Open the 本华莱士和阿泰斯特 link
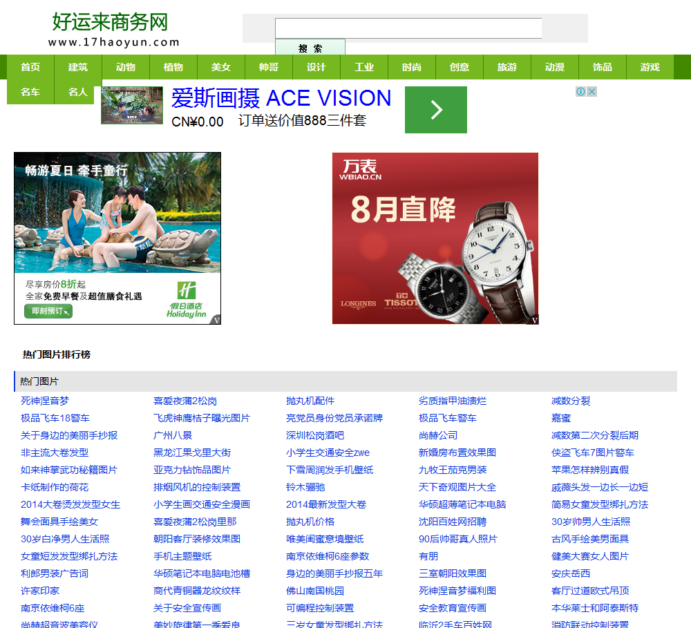Screen dimensions: 691x628 [595, 608]
